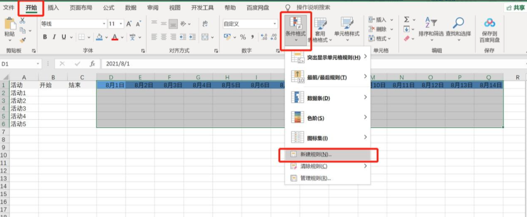Select cell A2 containing 活动1
This screenshot has height=217, width=527.
pyautogui.click(x=24, y=93)
